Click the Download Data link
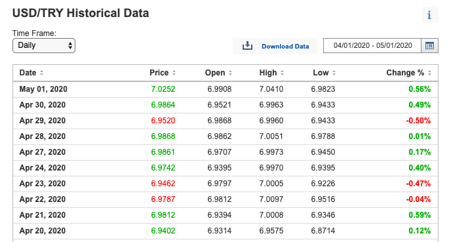The width and height of the screenshot is (449, 242). (285, 46)
